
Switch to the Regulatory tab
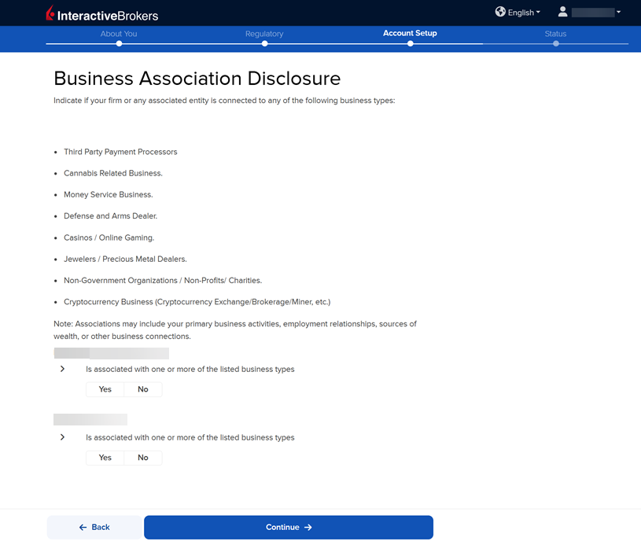264,34
